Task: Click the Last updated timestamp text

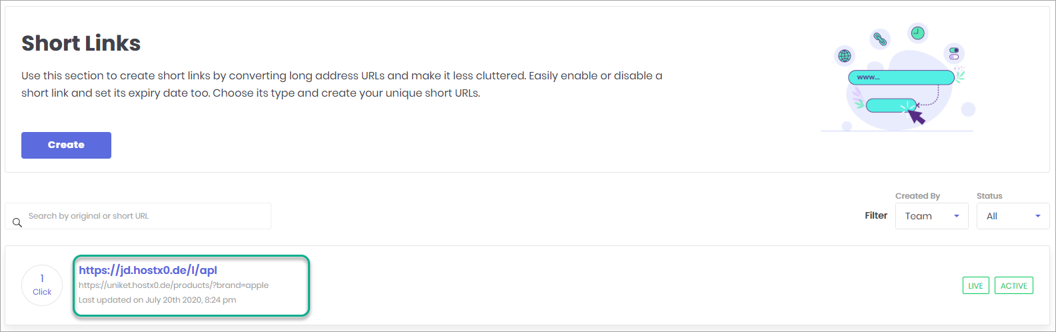Action: tap(157, 300)
